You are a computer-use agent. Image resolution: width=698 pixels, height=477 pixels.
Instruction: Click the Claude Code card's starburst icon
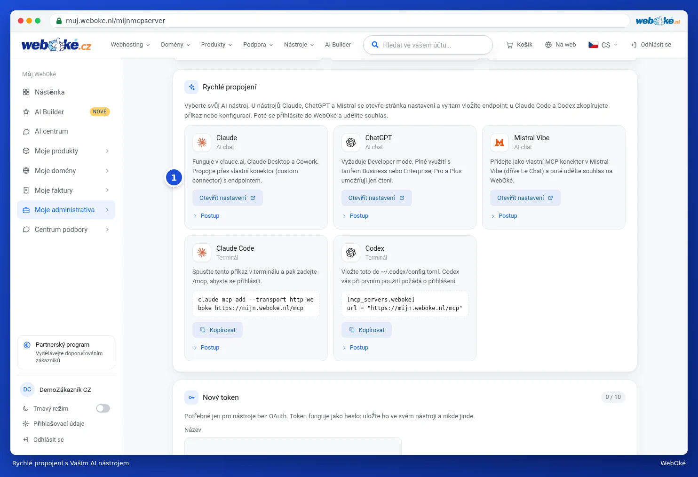pos(202,253)
